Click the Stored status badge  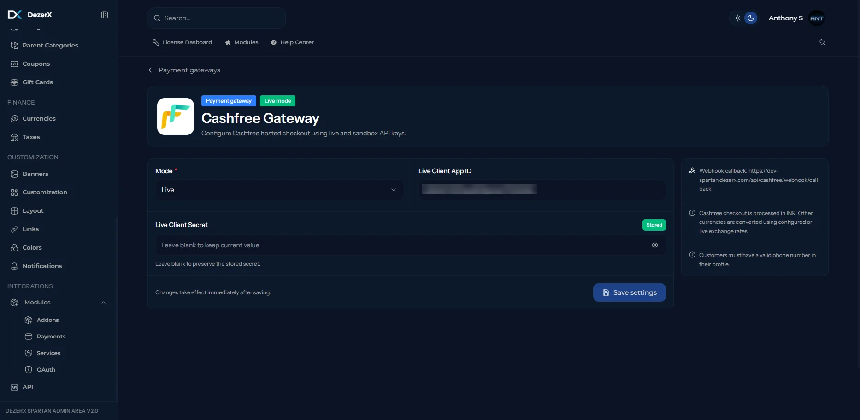(654, 225)
